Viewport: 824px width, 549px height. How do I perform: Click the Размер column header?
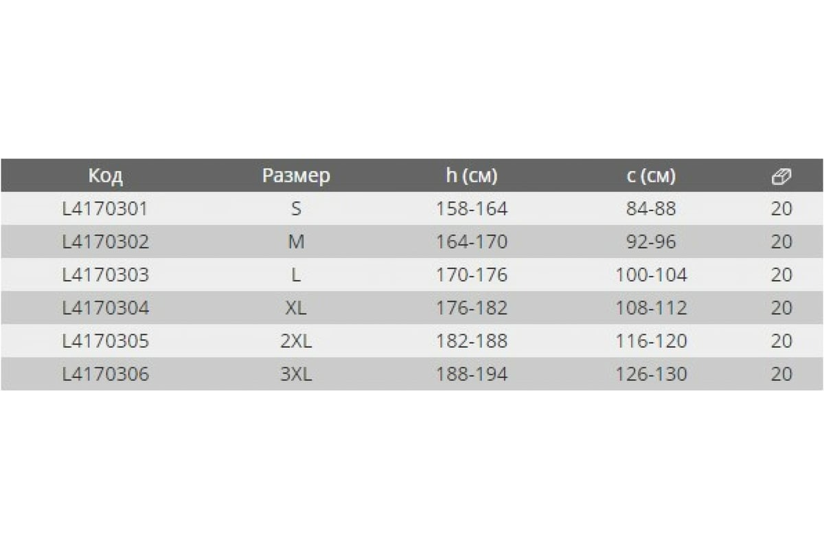point(296,176)
